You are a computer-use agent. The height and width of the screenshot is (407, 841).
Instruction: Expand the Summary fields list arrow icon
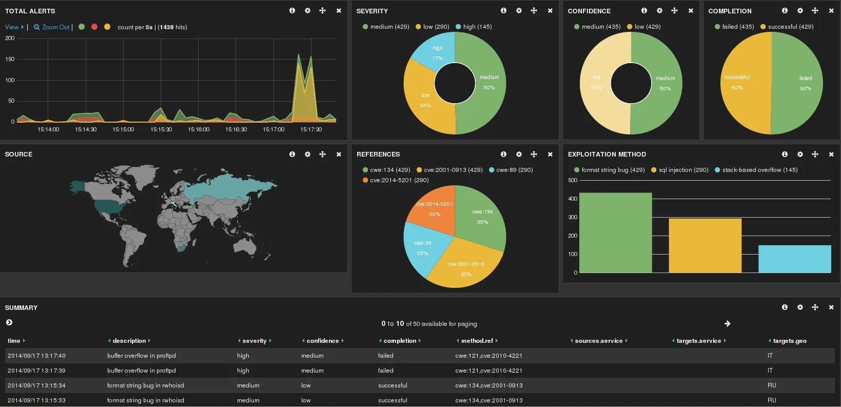coord(9,322)
